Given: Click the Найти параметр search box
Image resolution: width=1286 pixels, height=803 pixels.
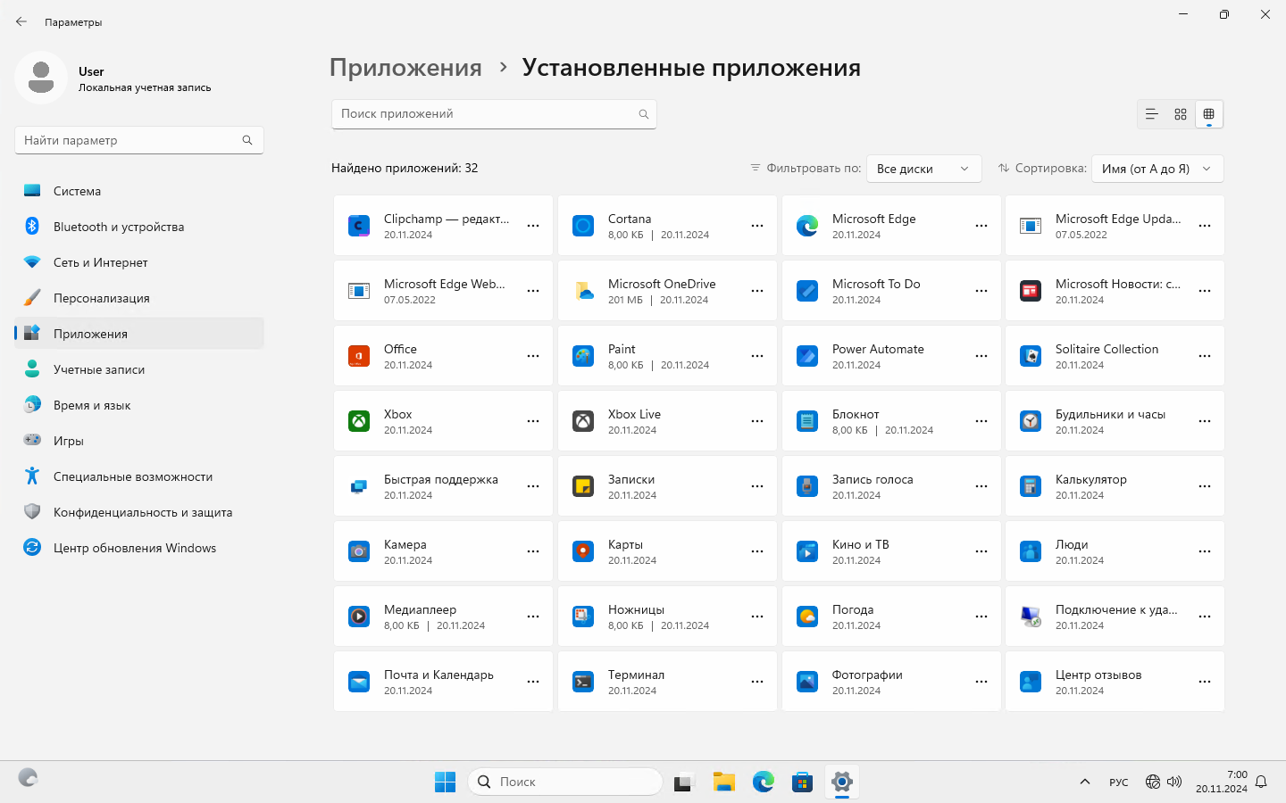Looking at the screenshot, I should click(x=139, y=140).
